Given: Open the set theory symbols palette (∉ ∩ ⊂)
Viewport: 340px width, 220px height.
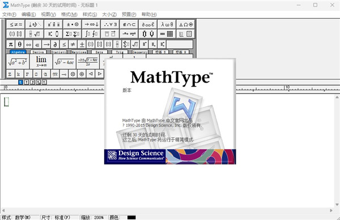Looking at the screenshot, I should 129,24.
